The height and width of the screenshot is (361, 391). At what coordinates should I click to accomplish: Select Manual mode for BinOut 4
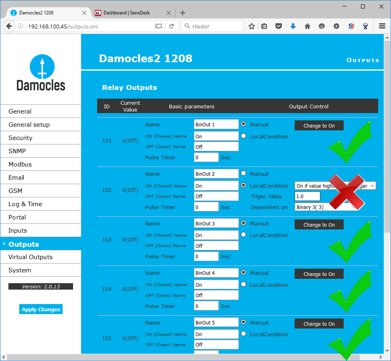click(244, 272)
